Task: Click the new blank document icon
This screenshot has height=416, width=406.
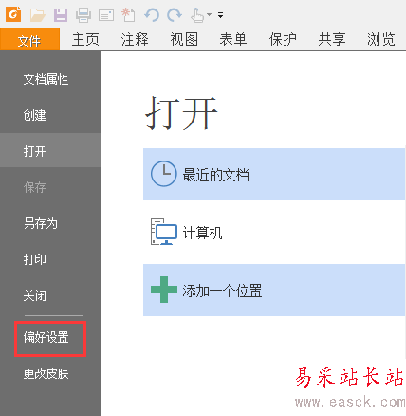Action: pyautogui.click(x=128, y=15)
